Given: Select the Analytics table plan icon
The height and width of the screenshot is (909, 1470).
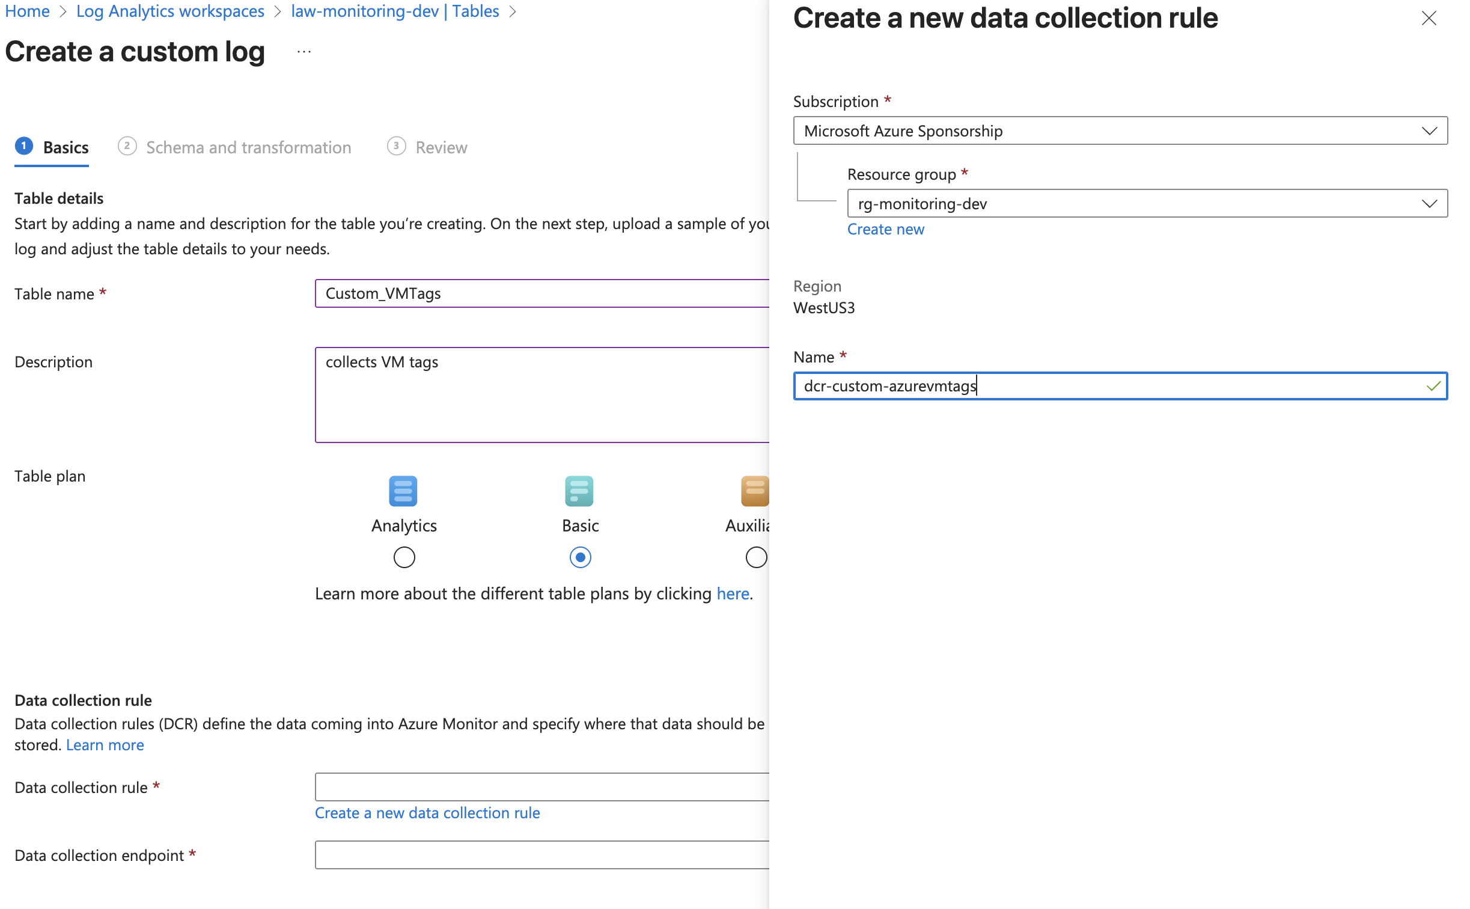Looking at the screenshot, I should [403, 491].
